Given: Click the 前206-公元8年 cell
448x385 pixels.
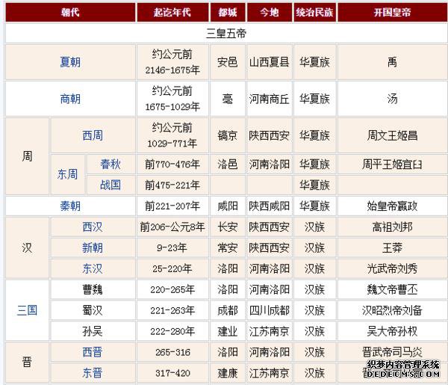Looking at the screenshot, I should [172, 227].
